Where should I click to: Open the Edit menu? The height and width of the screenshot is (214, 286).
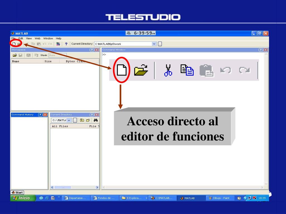[21, 38]
